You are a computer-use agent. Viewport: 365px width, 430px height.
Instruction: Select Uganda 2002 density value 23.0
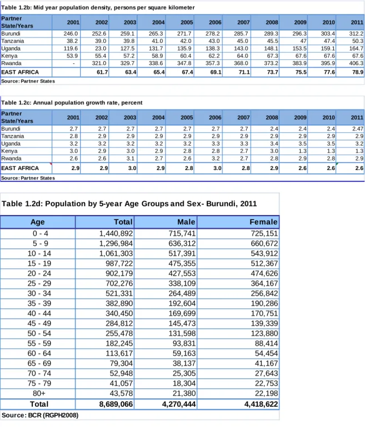pyautogui.click(x=101, y=48)
